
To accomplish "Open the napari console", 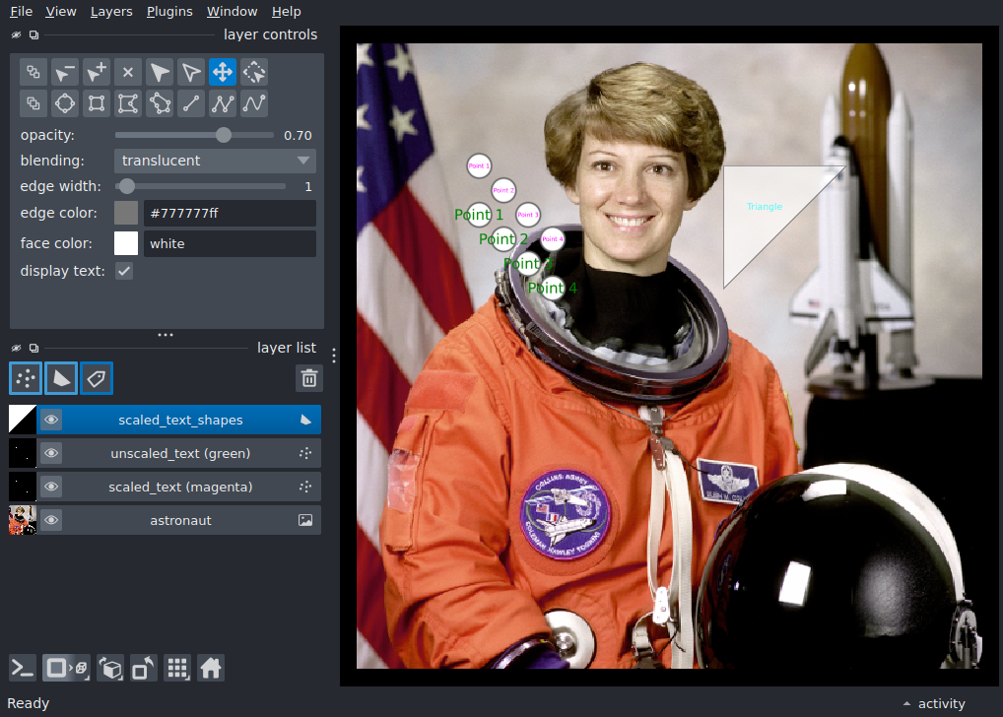I will [x=23, y=669].
